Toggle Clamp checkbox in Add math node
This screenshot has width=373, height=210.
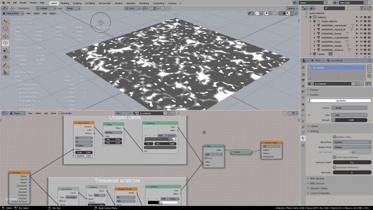pos(206,158)
